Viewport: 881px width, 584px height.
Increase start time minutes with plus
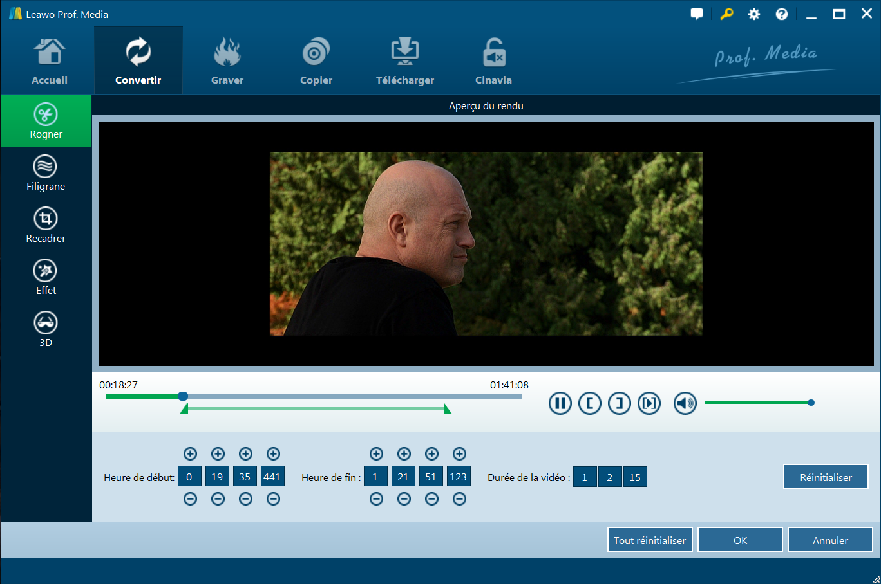click(218, 454)
